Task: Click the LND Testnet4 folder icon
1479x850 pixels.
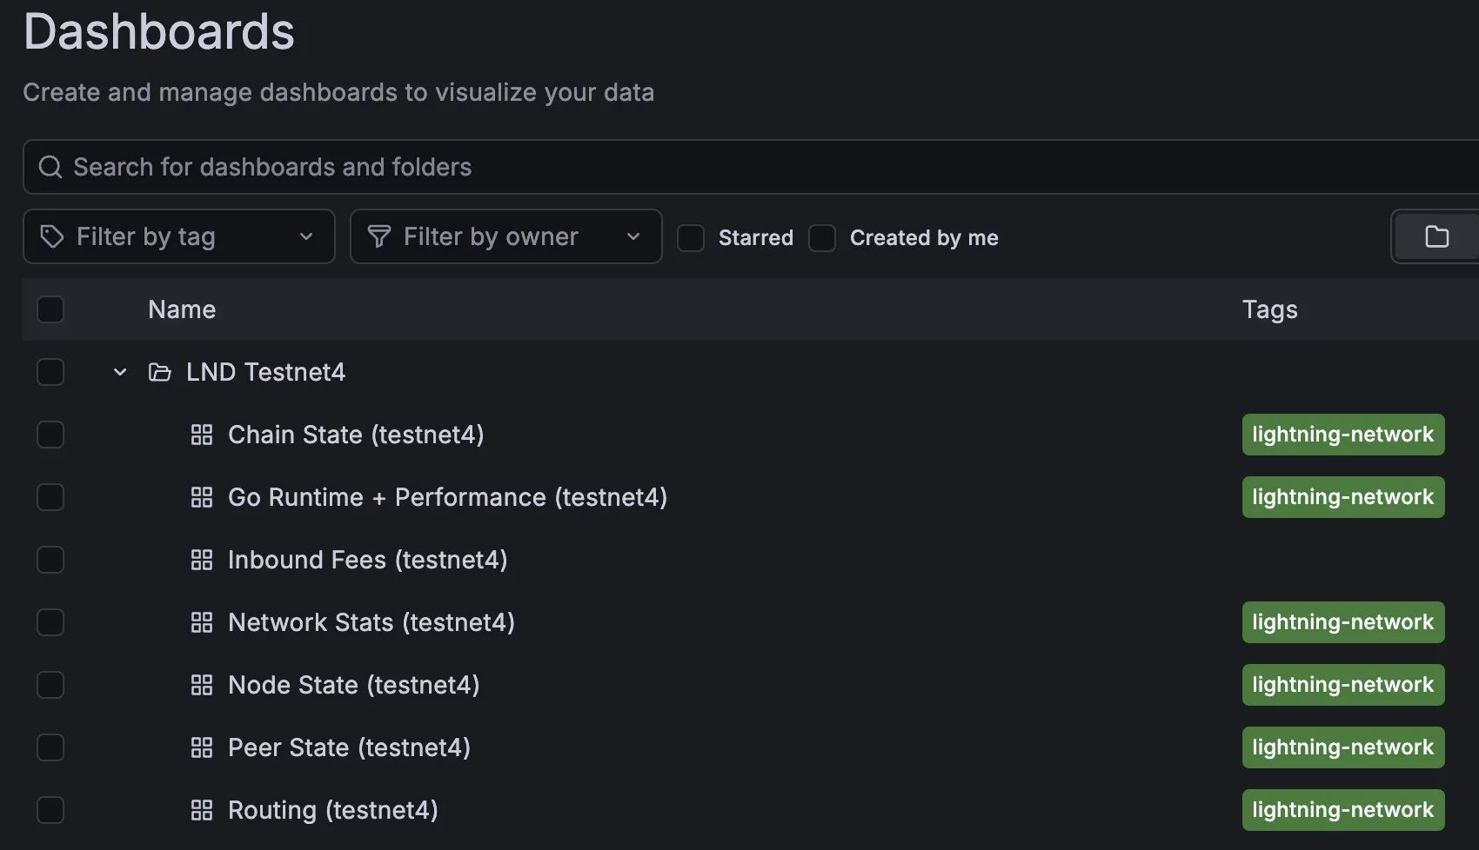Action: pyautogui.click(x=159, y=372)
